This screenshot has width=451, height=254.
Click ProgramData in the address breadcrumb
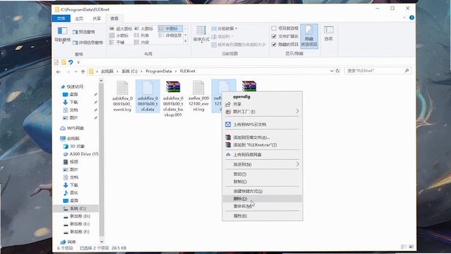click(x=158, y=71)
